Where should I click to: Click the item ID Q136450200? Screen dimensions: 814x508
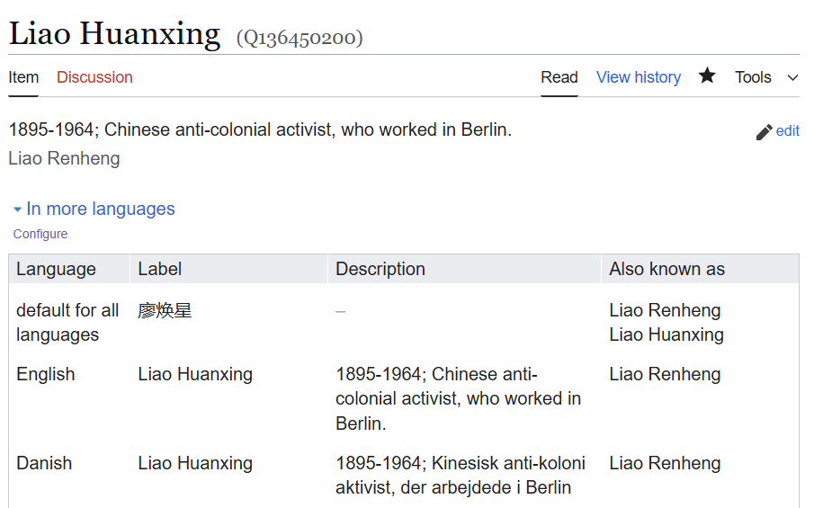[x=300, y=38]
